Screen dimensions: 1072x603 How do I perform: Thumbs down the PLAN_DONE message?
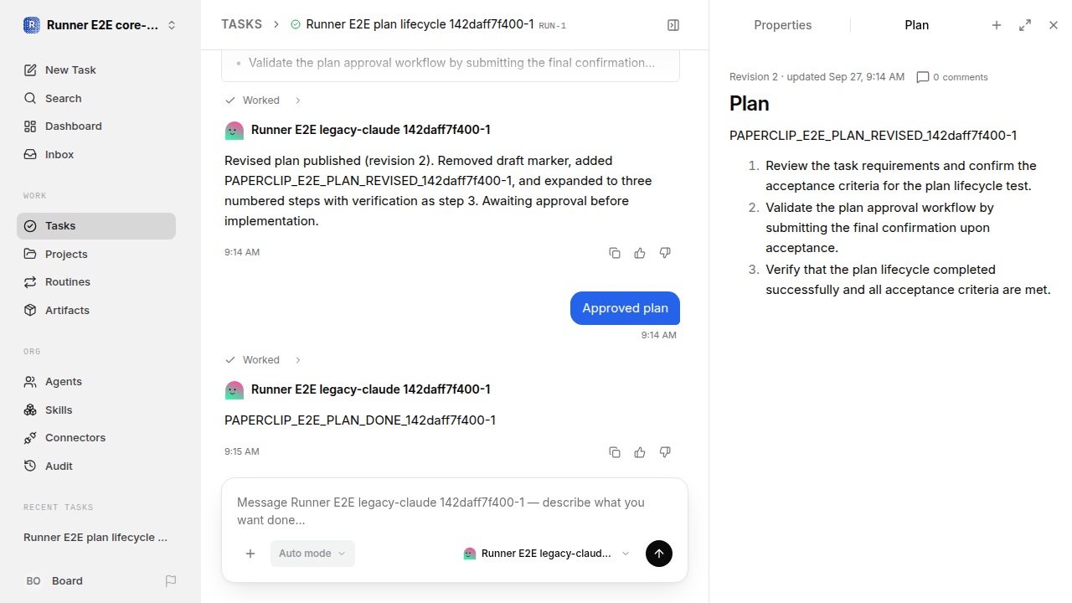click(x=665, y=452)
